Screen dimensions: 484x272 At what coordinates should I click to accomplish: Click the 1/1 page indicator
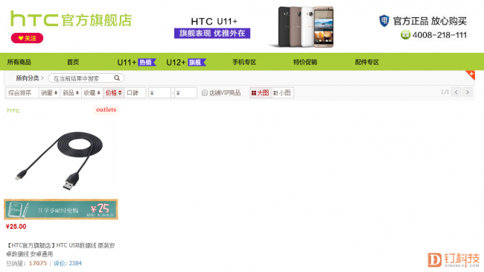(x=445, y=92)
